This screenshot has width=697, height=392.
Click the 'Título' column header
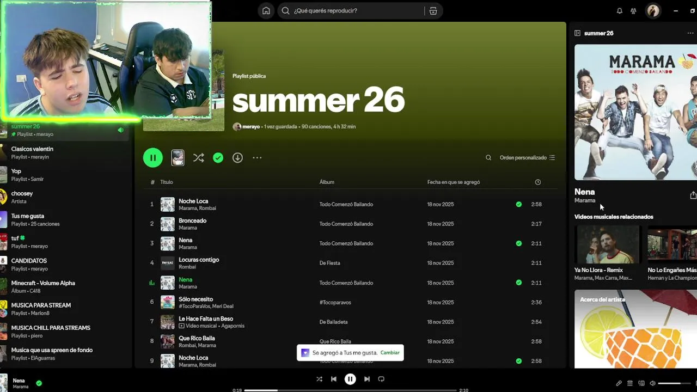[167, 182]
